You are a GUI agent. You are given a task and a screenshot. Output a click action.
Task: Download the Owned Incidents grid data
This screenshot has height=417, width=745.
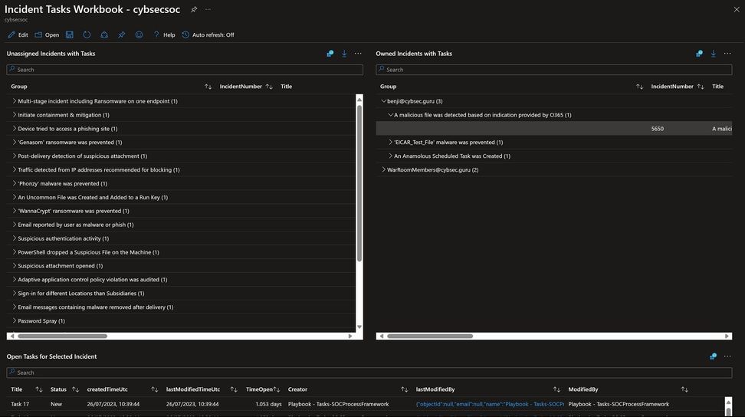(713, 54)
